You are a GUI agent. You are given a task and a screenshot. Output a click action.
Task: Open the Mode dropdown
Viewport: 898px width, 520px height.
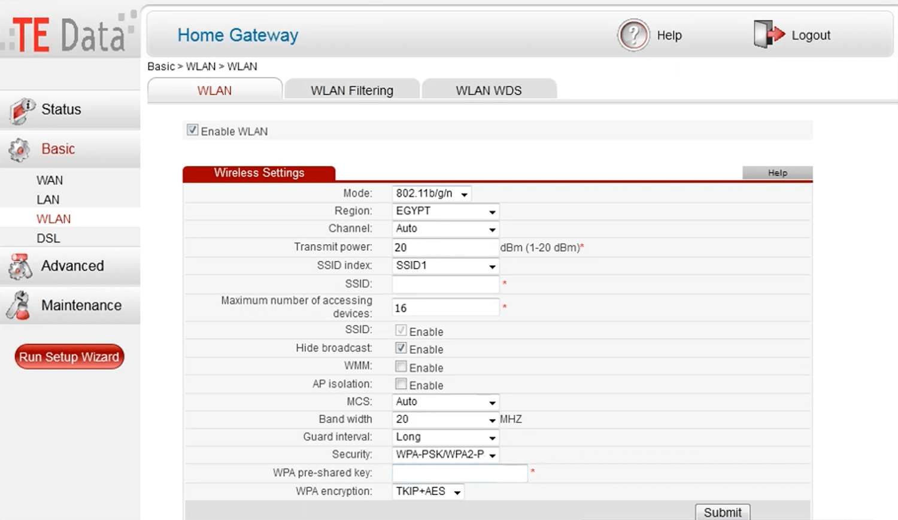tap(432, 194)
